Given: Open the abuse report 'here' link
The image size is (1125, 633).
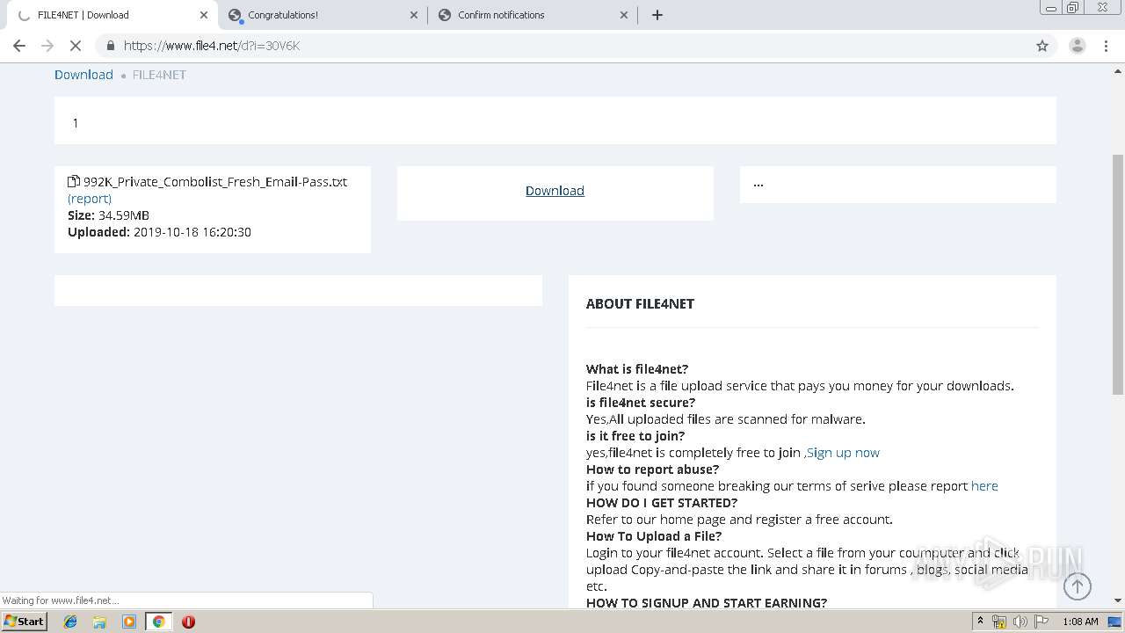Looking at the screenshot, I should [x=984, y=486].
